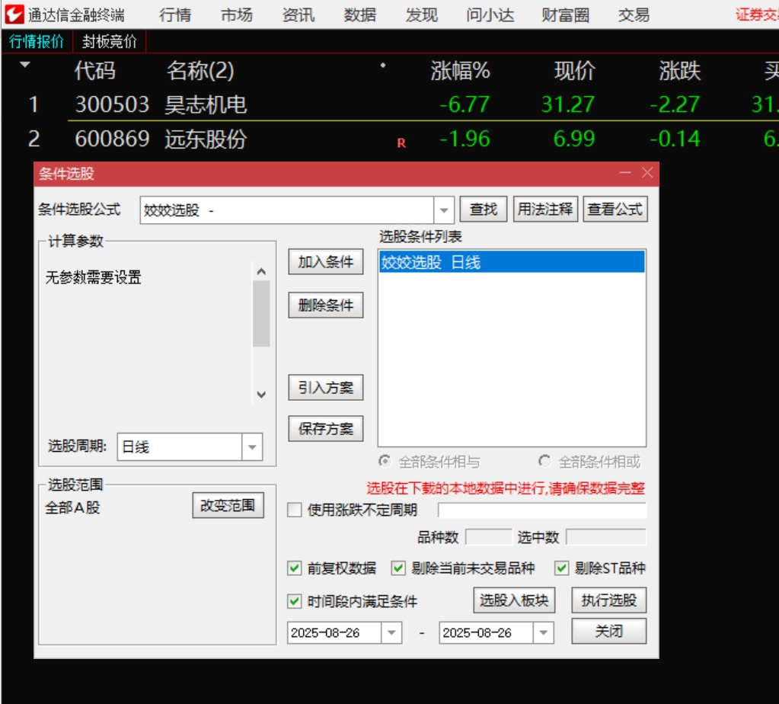The width and height of the screenshot is (779, 704).
Task: Click the 姣姣选股 formula combo field
Action: point(287,210)
